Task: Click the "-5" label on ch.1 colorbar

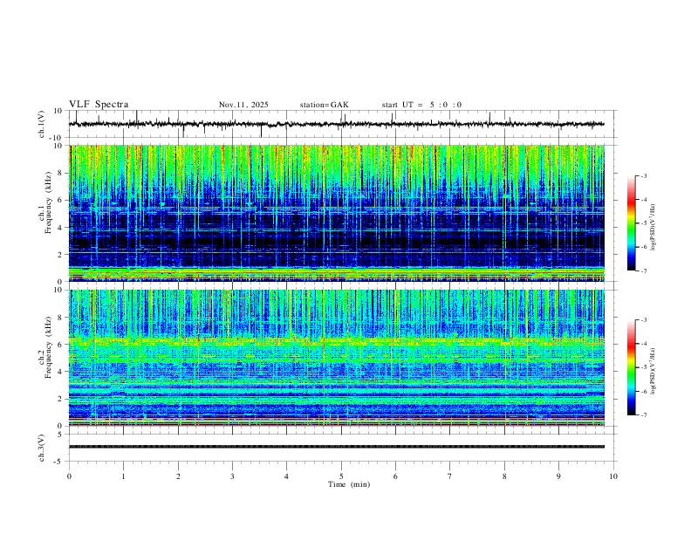Action: [x=644, y=223]
